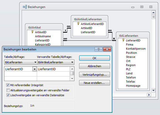160x115 pixels.
Task: Uncheck Löschweitergabe an verwandte Datensätze
Action: point(8,95)
